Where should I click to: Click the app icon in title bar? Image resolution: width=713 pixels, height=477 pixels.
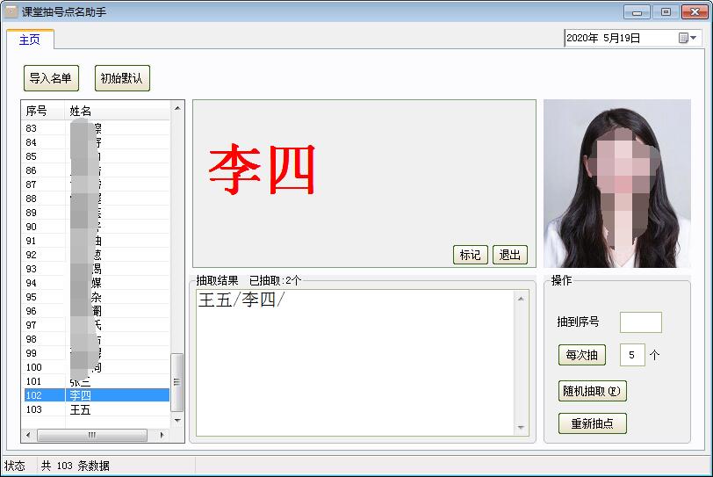11,11
